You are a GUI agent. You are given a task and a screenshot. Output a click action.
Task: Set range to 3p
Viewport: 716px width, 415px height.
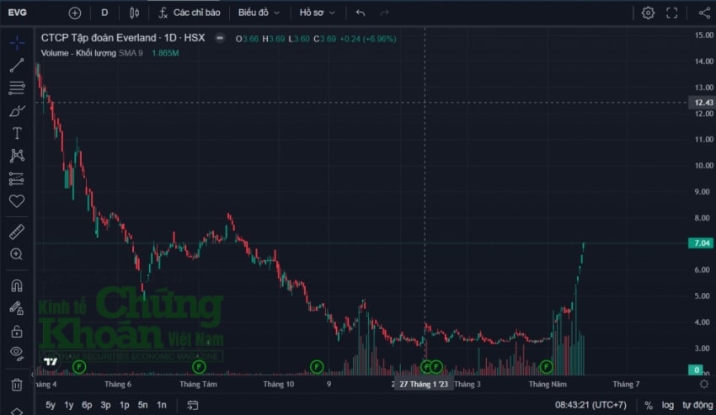point(105,405)
